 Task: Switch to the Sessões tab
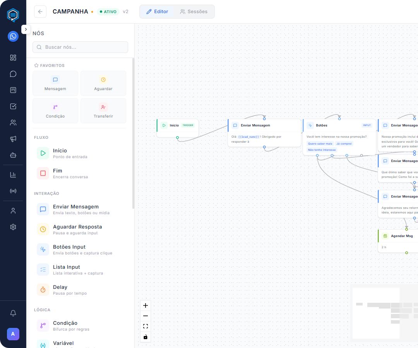click(194, 12)
